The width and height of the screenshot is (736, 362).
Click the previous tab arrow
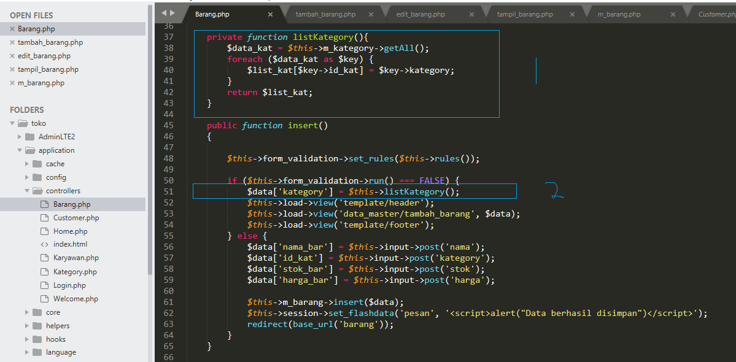(164, 13)
